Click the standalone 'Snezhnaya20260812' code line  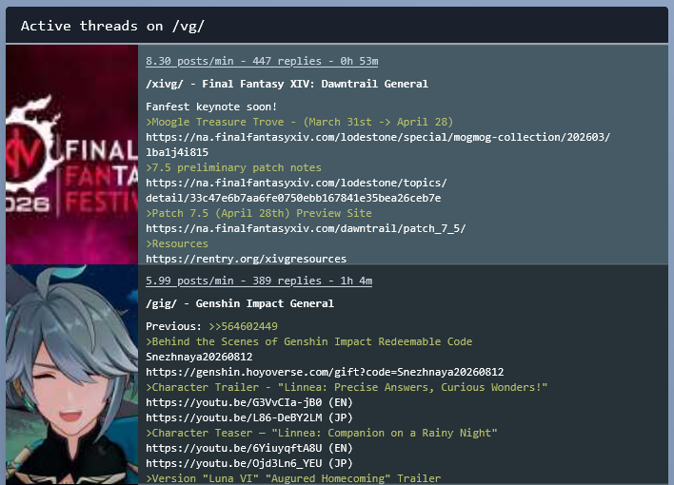(x=199, y=357)
